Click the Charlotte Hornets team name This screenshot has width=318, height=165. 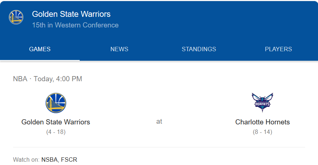pos(262,122)
